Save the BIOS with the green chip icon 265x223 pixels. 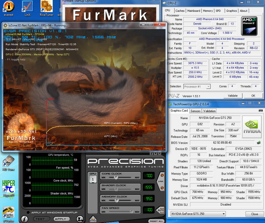(x=259, y=143)
